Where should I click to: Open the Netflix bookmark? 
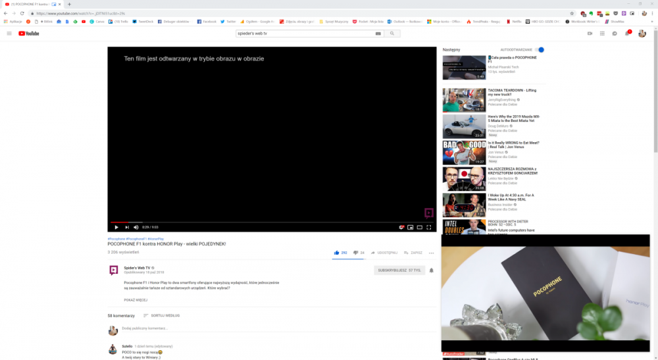tap(514, 22)
